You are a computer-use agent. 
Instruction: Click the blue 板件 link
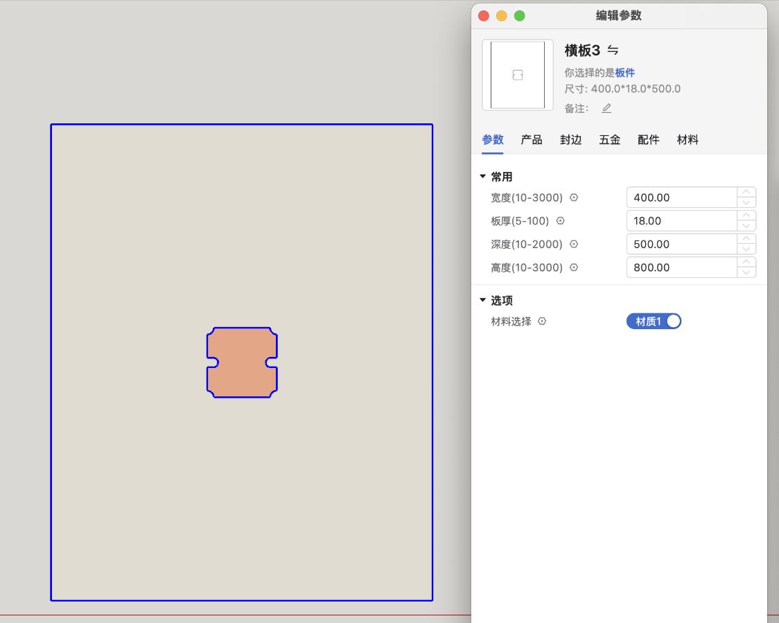pyautogui.click(x=625, y=72)
